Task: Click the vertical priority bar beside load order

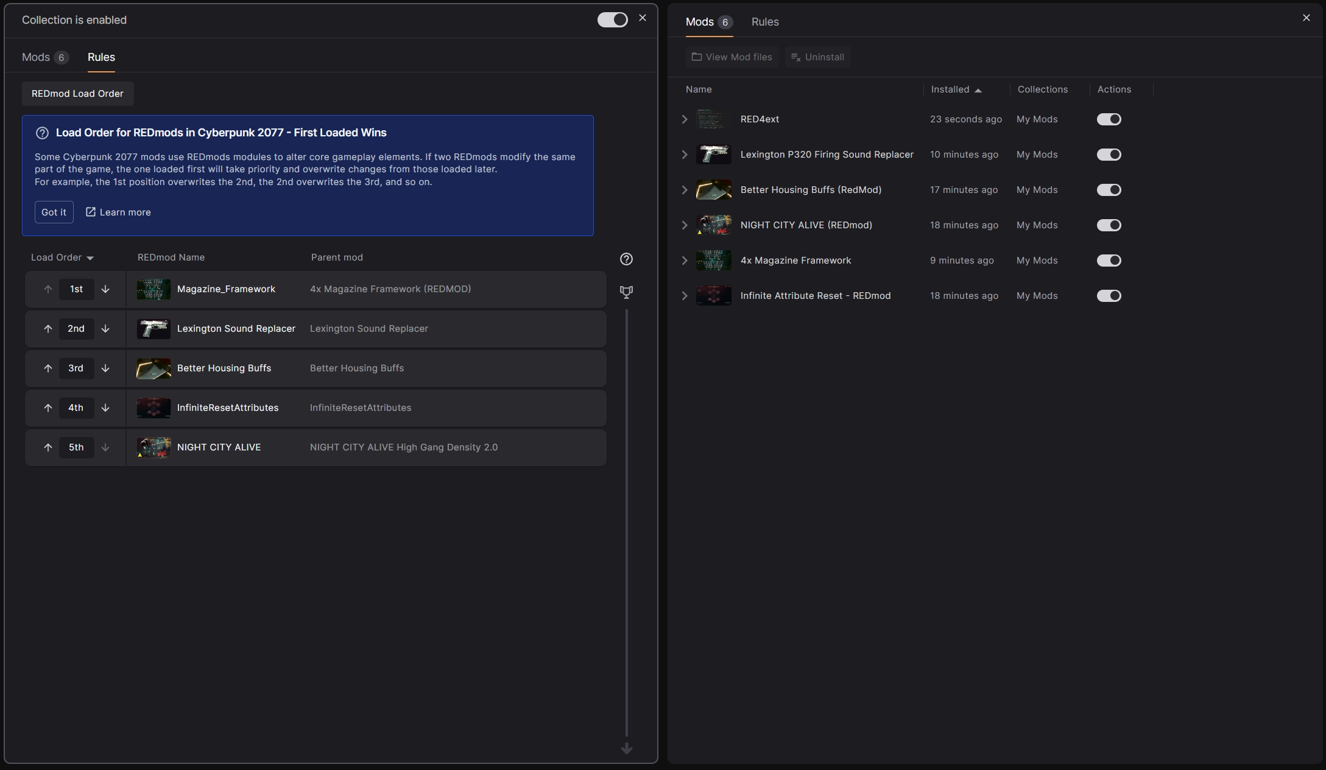Action: [x=626, y=522]
